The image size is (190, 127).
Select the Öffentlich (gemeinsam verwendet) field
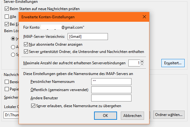tap(111, 90)
